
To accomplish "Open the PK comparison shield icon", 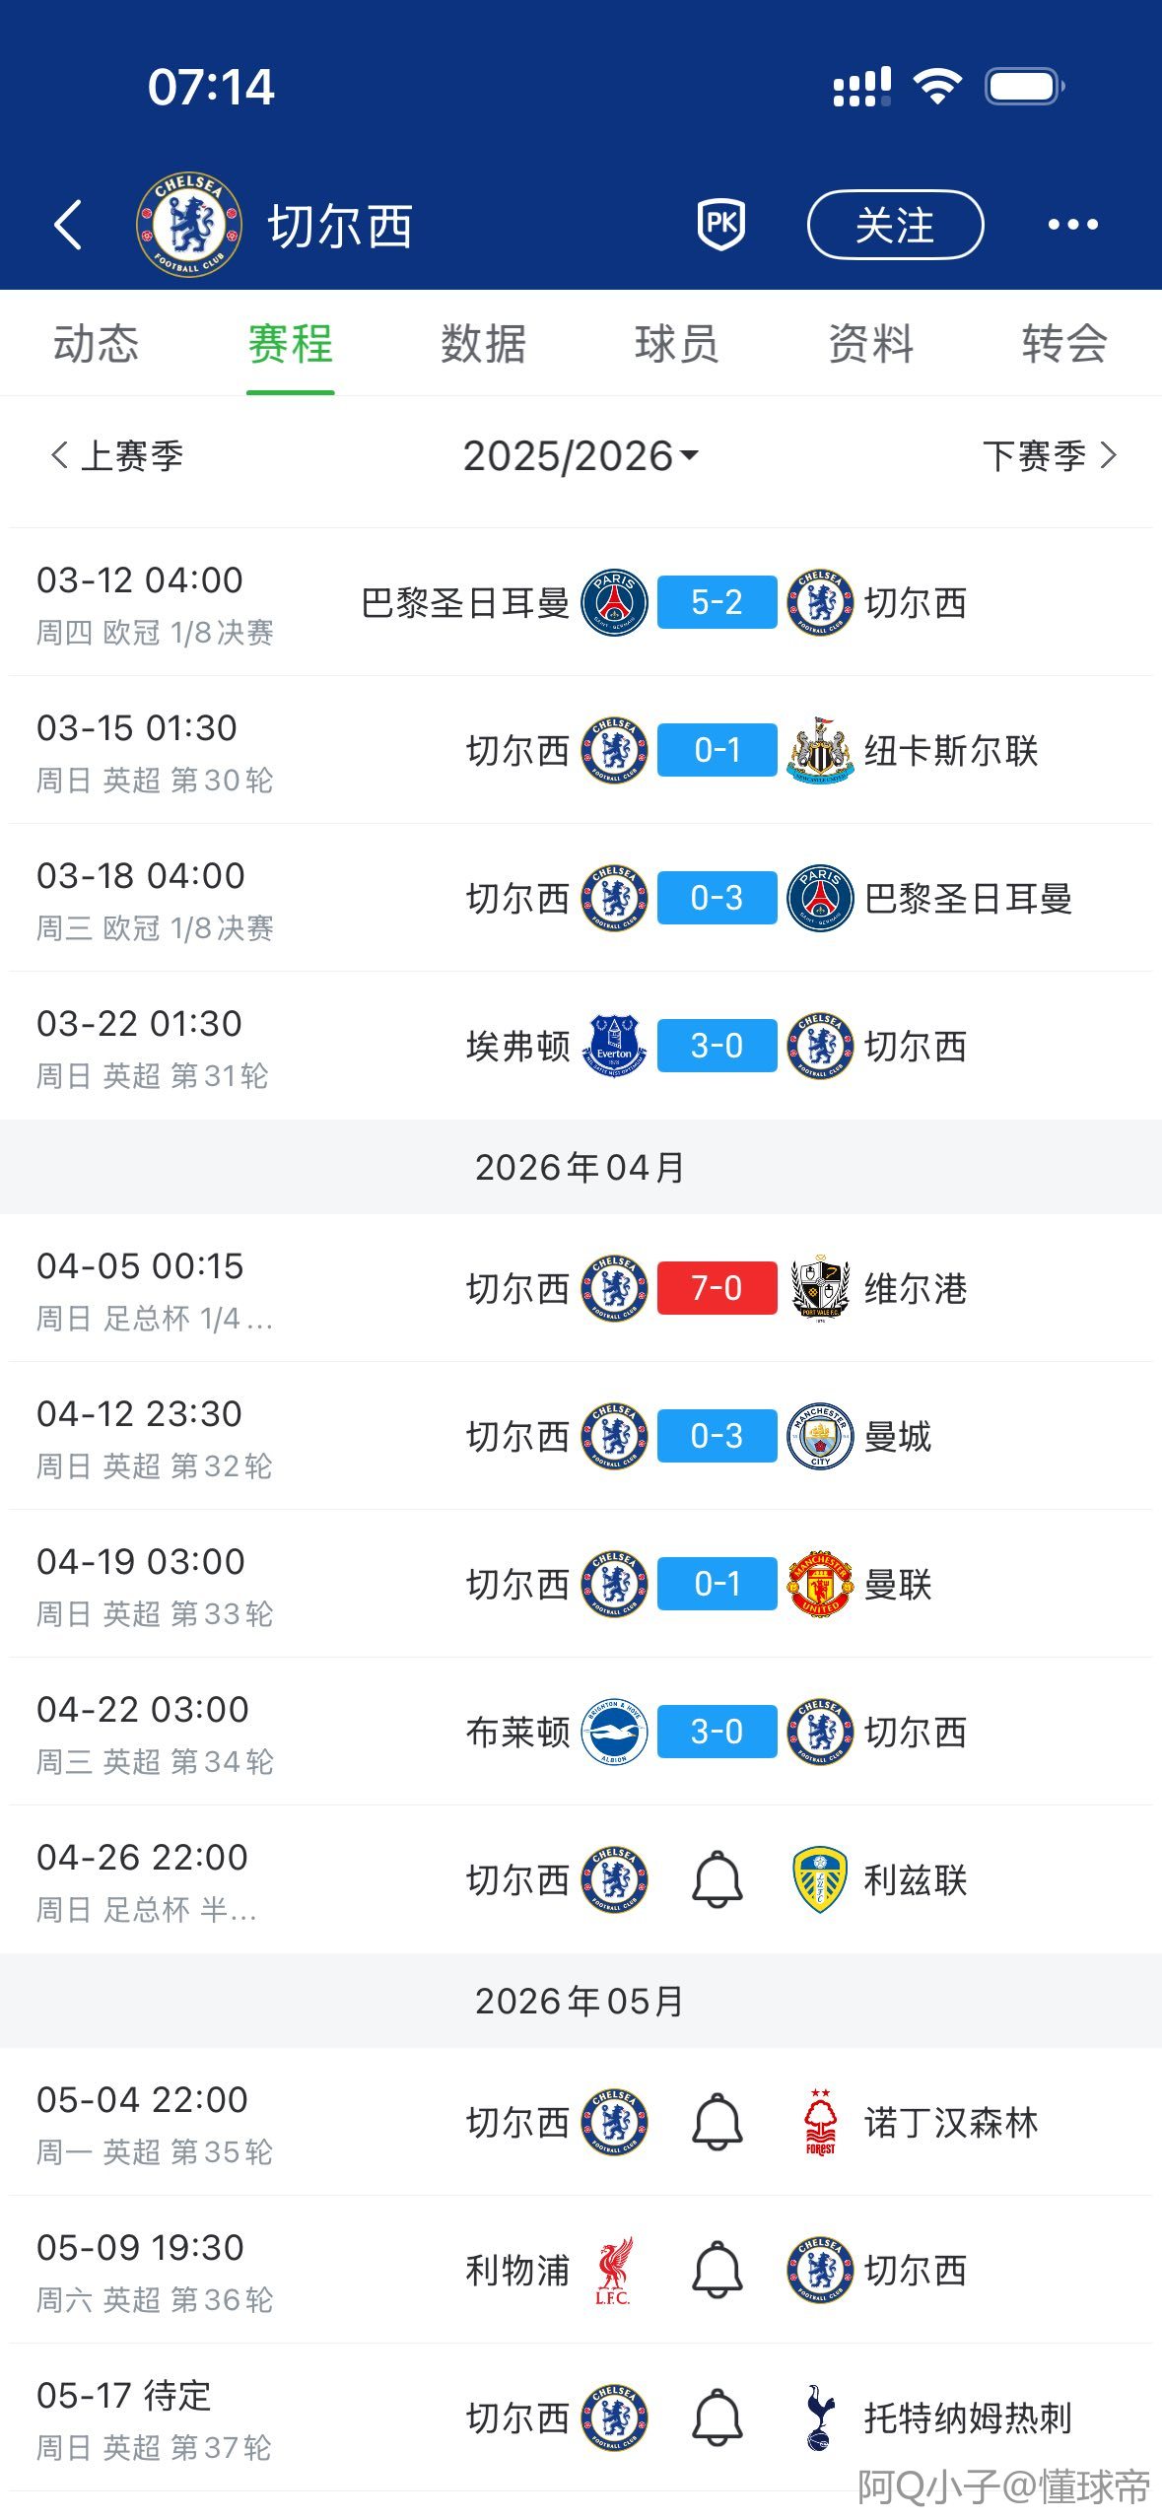I will pos(721,225).
